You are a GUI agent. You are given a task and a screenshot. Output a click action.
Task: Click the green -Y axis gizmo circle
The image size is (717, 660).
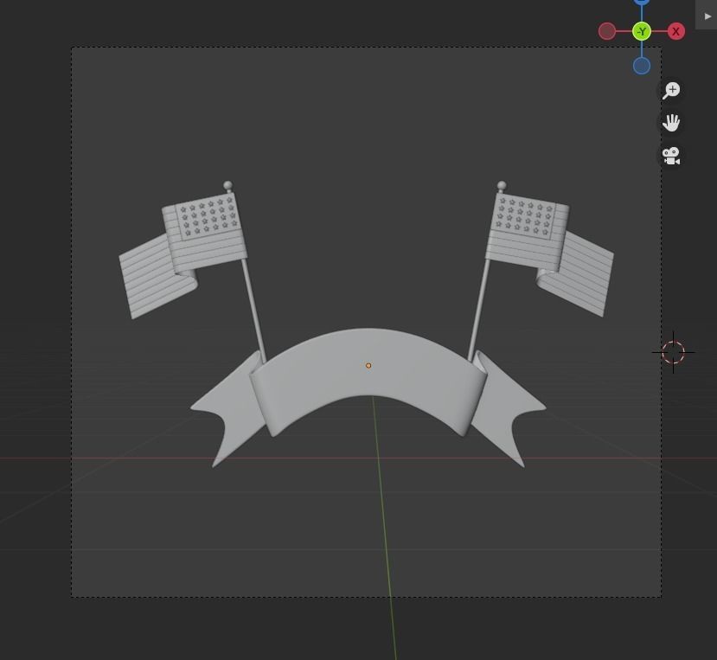[642, 31]
